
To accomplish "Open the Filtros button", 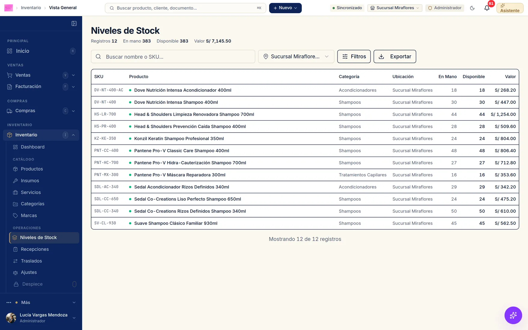I will [354, 56].
